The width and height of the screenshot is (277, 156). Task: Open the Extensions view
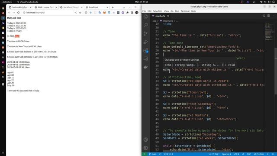click(146, 50)
